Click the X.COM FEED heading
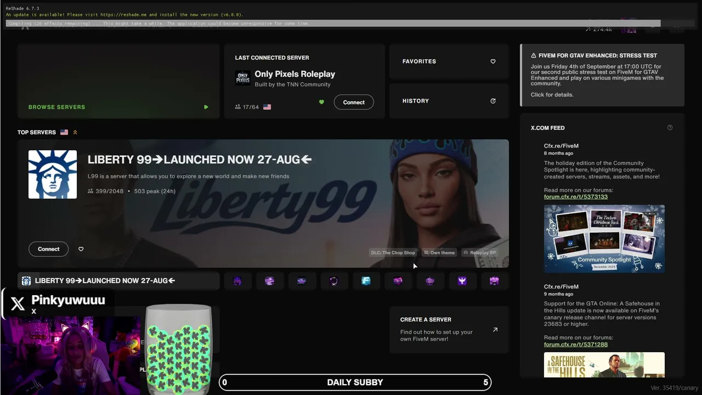702x395 pixels. [547, 128]
